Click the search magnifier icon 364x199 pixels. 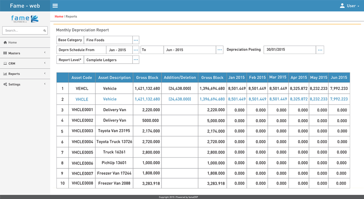tap(44, 31)
